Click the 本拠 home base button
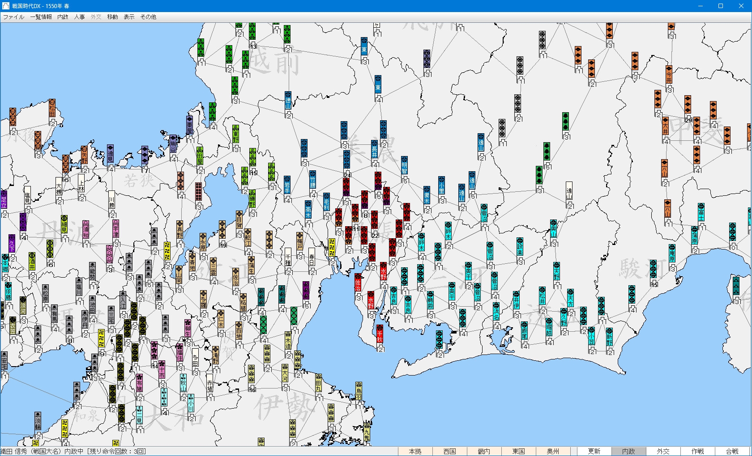This screenshot has height=456, width=752. (x=415, y=451)
